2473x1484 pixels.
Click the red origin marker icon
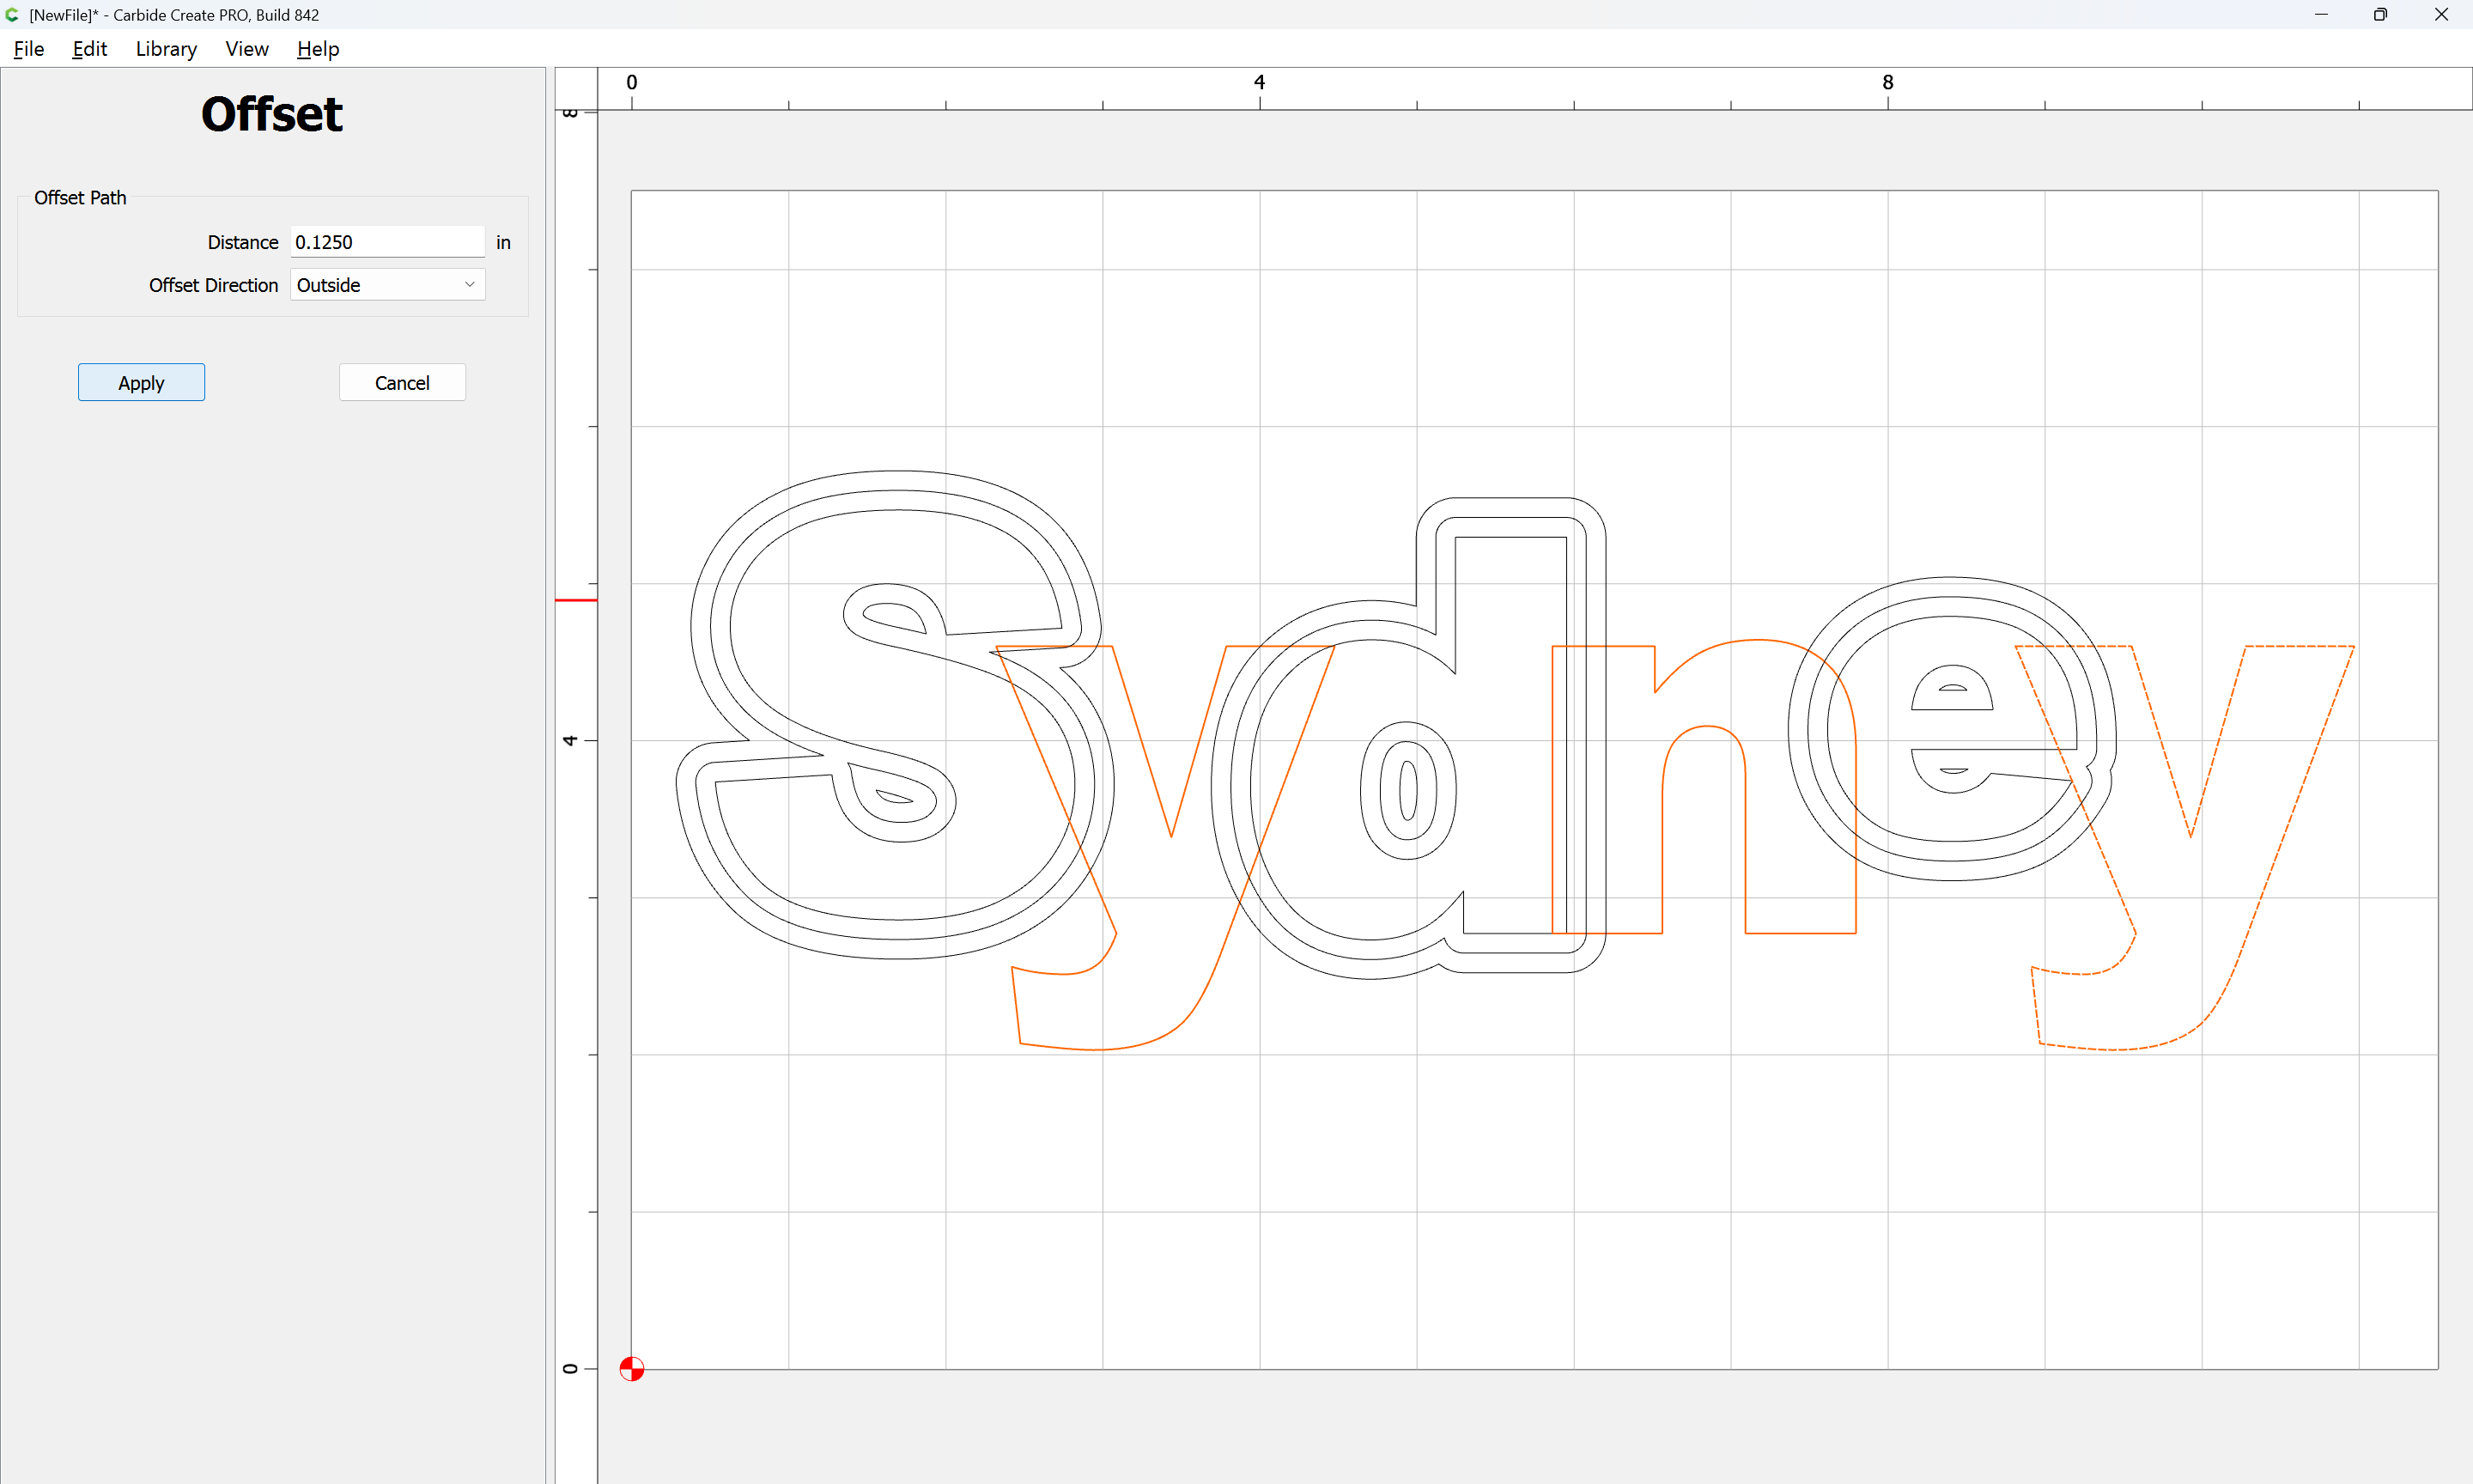click(632, 1368)
